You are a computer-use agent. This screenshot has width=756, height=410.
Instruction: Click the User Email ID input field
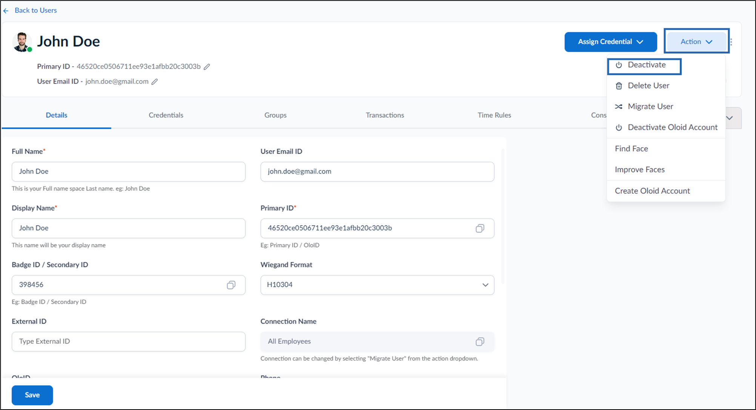click(377, 172)
